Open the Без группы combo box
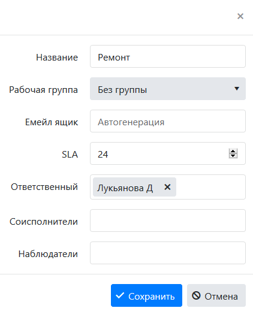This screenshot has width=253, height=314. click(x=168, y=89)
